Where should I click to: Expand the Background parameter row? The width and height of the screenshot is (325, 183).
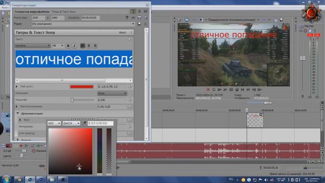[20, 120]
